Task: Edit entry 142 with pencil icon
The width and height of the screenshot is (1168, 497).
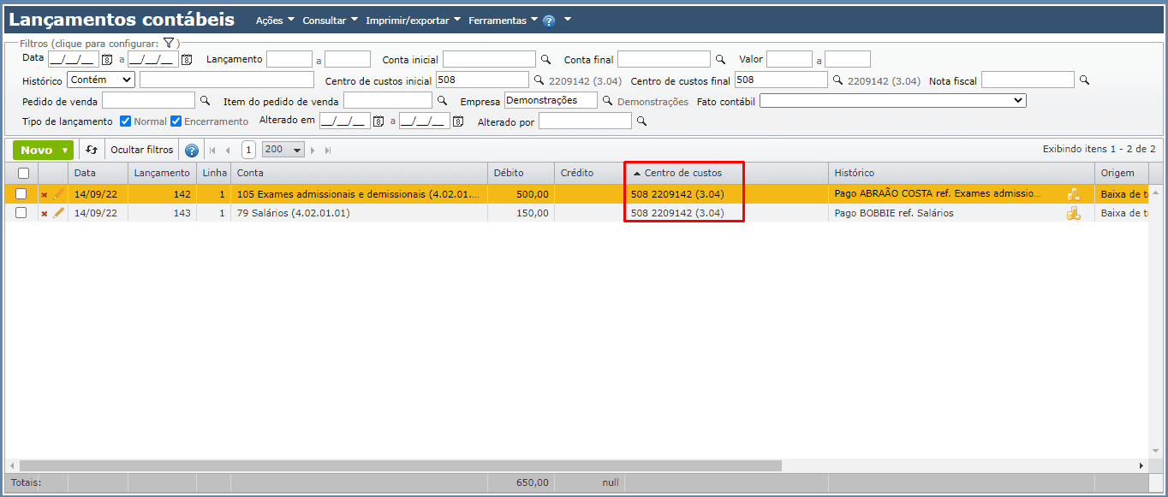Action: pyautogui.click(x=58, y=194)
